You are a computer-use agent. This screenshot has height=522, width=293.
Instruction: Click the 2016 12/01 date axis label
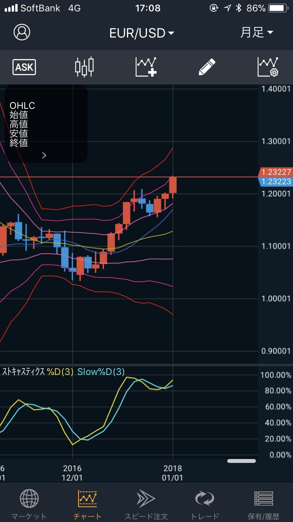coord(73,473)
